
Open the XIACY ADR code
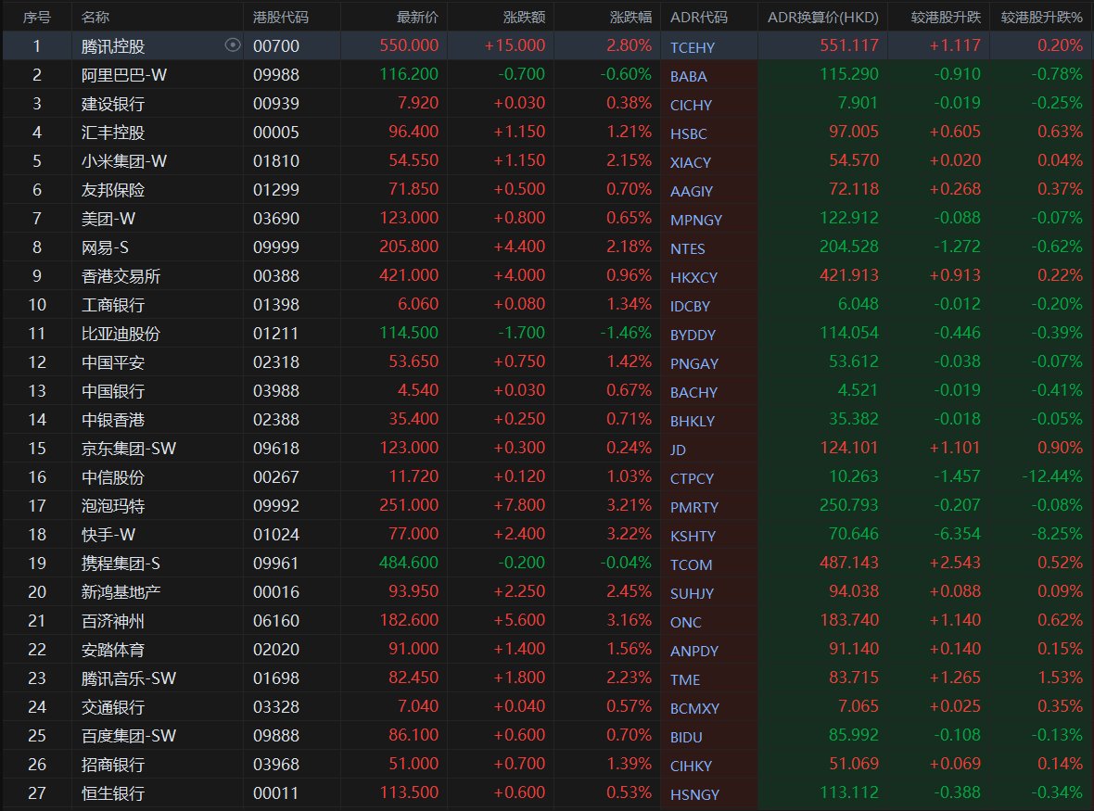tap(691, 162)
